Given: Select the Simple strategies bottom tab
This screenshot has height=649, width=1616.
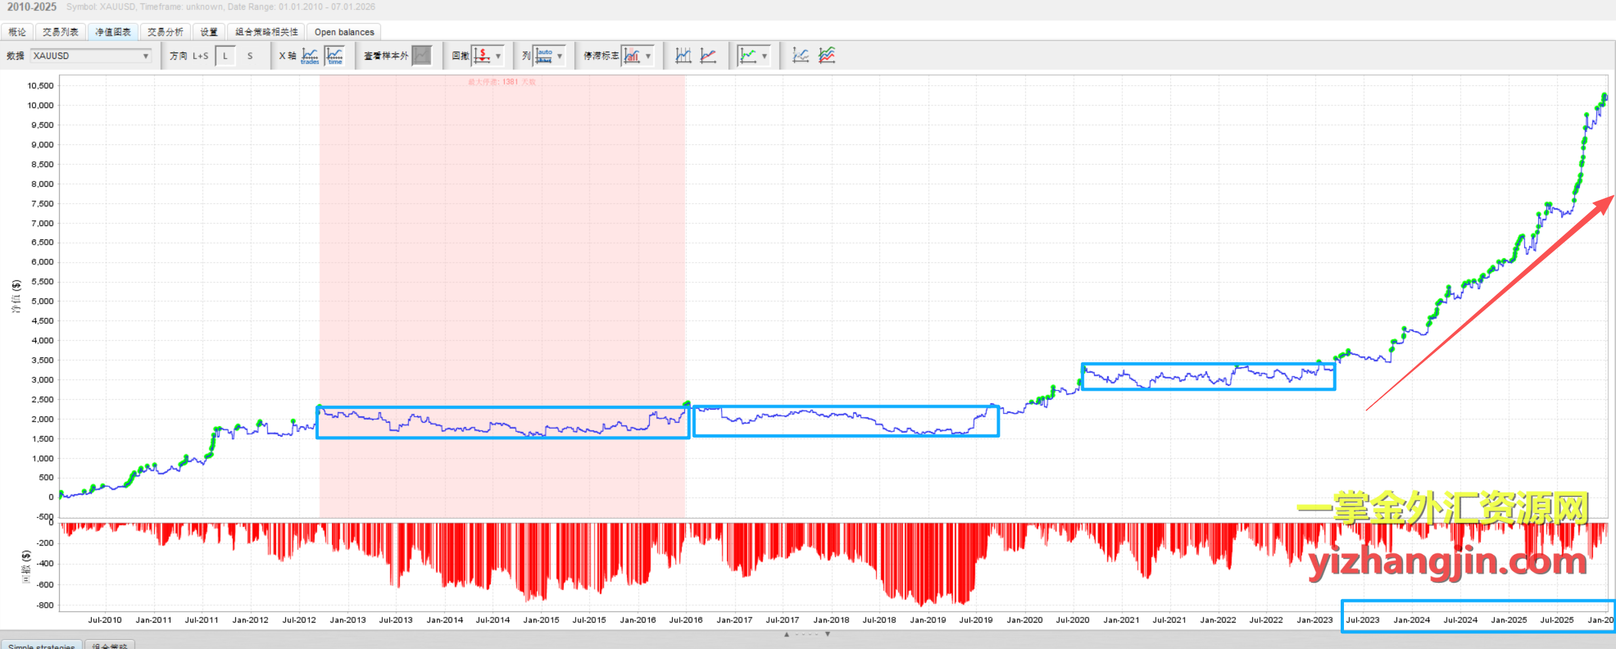Looking at the screenshot, I should 42,645.
